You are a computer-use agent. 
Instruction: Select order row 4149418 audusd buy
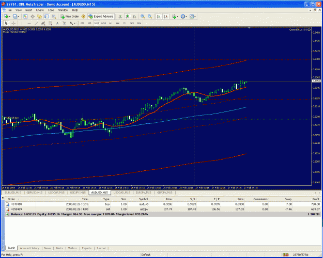click(163, 204)
